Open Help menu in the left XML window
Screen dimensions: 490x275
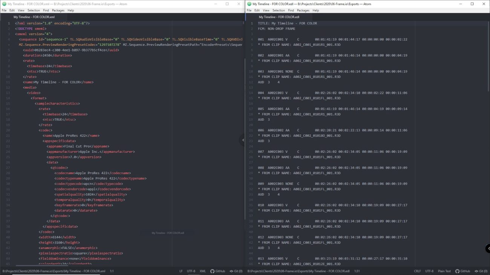click(x=71, y=11)
